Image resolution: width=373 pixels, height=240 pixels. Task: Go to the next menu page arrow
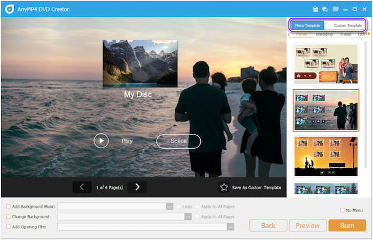137,187
